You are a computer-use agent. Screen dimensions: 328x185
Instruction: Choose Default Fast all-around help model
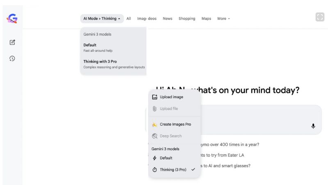pyautogui.click(x=113, y=48)
